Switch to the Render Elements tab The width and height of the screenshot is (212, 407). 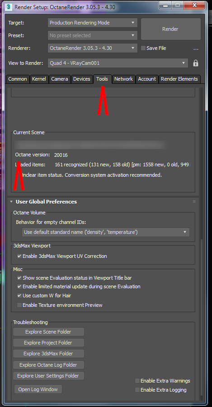[x=179, y=79]
